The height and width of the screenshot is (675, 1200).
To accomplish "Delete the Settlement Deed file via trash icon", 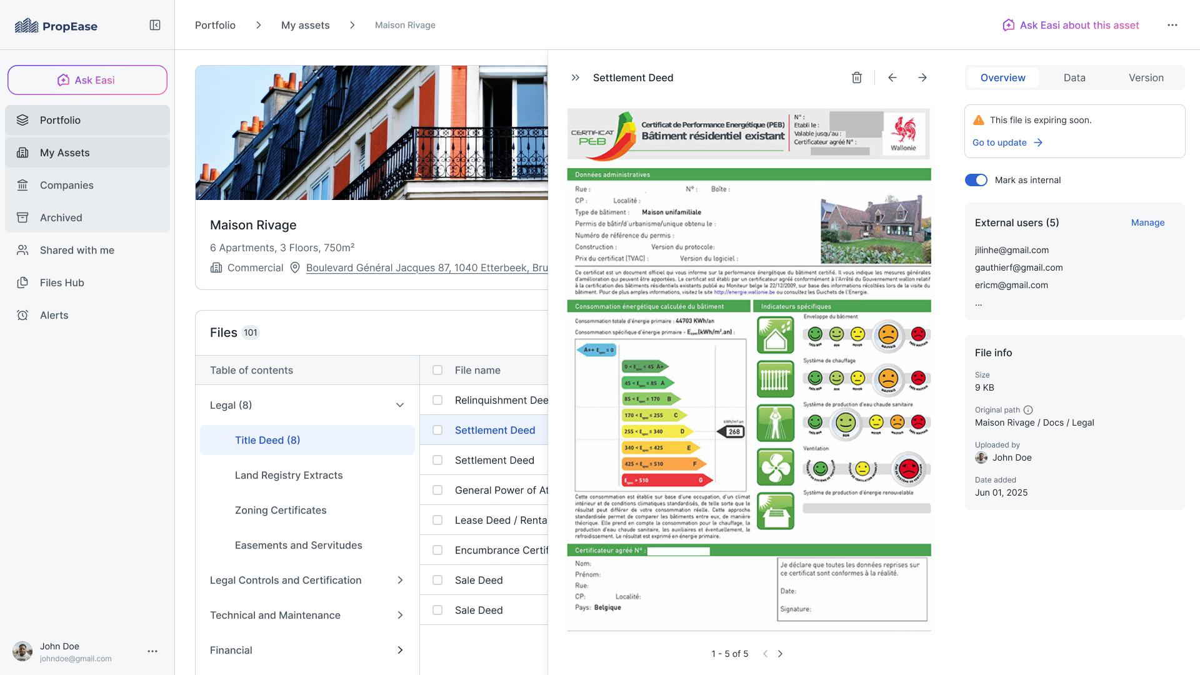I will [x=857, y=77].
